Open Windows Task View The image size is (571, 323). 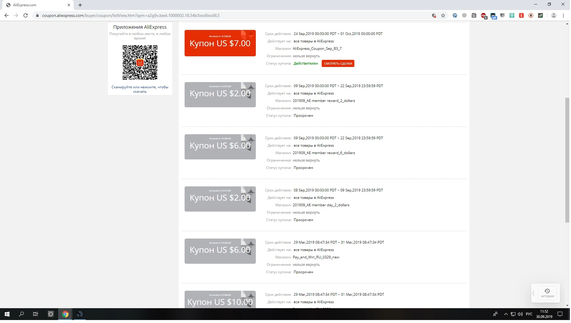36,314
